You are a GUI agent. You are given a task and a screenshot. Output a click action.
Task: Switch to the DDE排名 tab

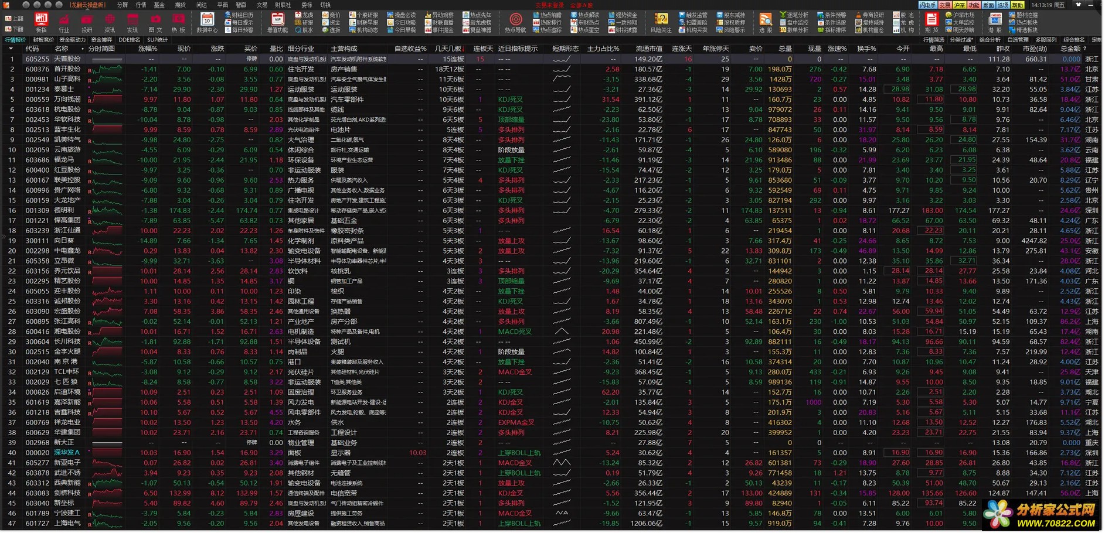129,40
